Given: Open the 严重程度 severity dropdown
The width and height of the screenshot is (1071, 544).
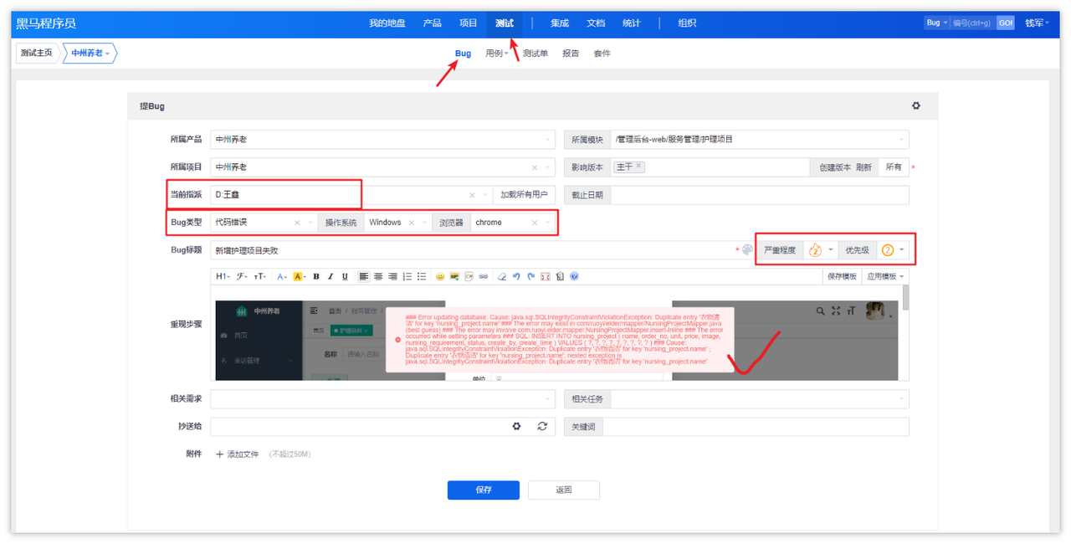Looking at the screenshot, I should [x=820, y=250].
